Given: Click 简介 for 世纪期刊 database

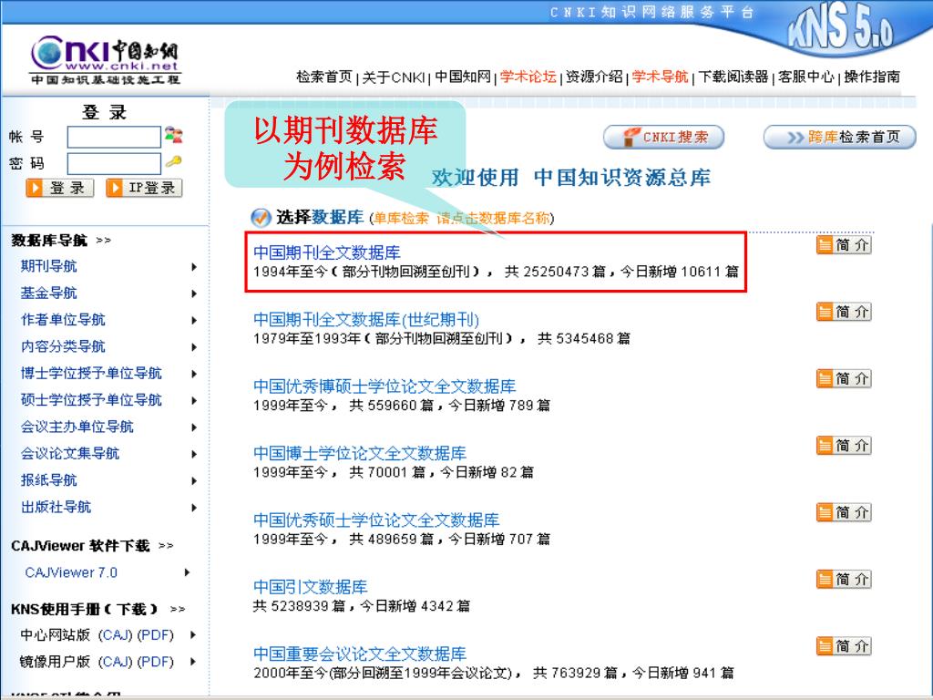Looking at the screenshot, I should tap(844, 312).
